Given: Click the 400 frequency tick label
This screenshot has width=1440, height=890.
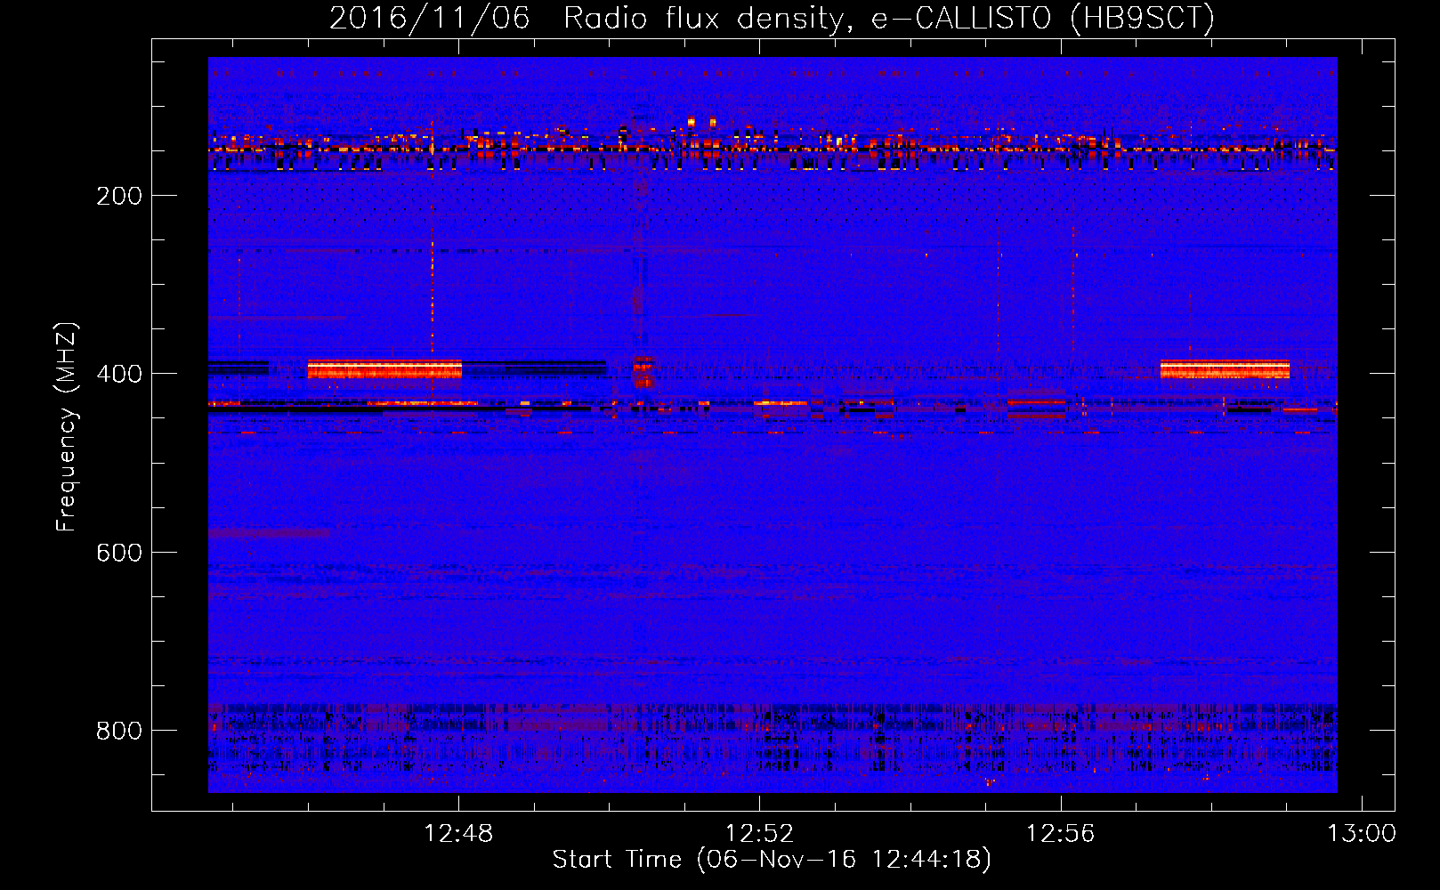Looking at the screenshot, I should pos(119,374).
